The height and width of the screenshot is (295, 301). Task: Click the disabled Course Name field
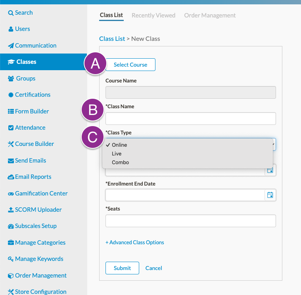(x=191, y=92)
